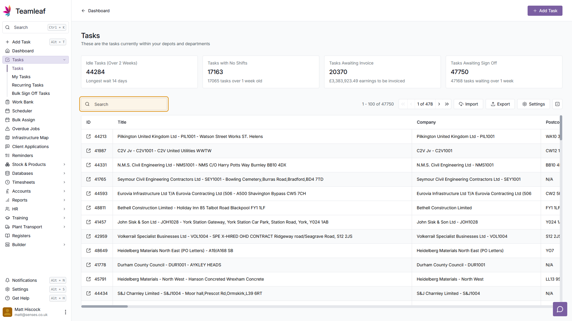Click the Company column header

(x=426, y=122)
